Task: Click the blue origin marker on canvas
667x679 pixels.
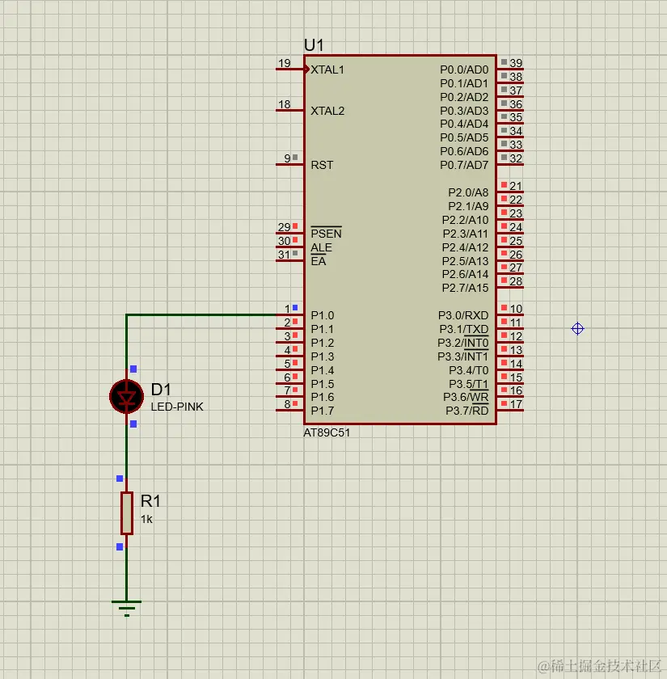Action: pos(577,329)
